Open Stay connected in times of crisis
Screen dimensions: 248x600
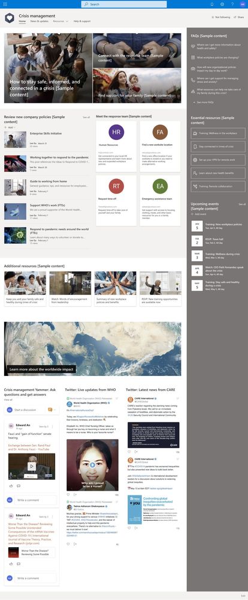[218, 147]
